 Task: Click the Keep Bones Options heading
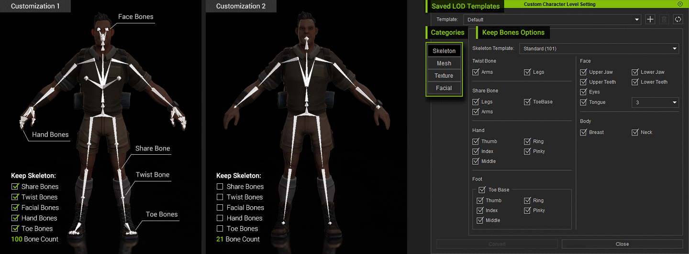(513, 32)
